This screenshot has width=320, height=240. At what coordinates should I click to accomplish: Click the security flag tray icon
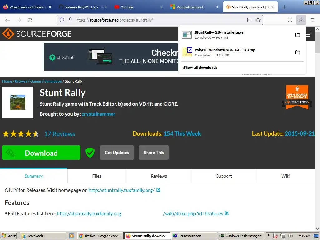click(x=275, y=236)
